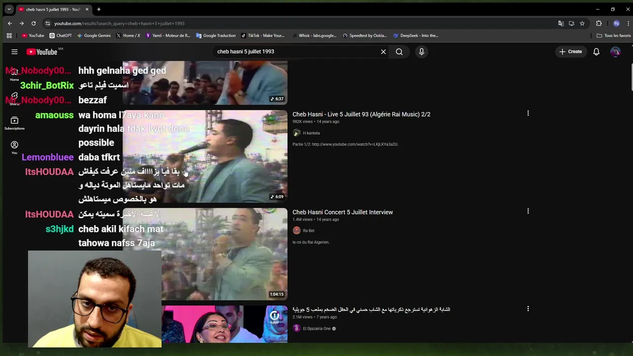Click the Ra Bel channel avatar
This screenshot has width=633, height=356.
click(x=296, y=230)
